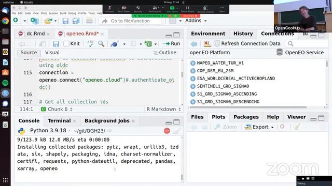The height and width of the screenshot is (186, 332).
Task: Open the Environment tab
Action: pyautogui.click(x=208, y=34)
